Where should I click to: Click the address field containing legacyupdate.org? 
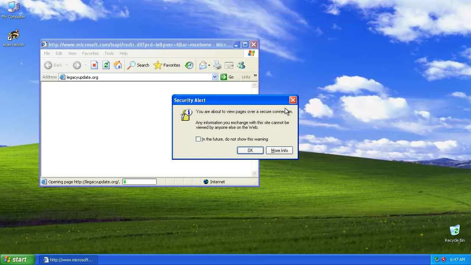(x=138, y=77)
